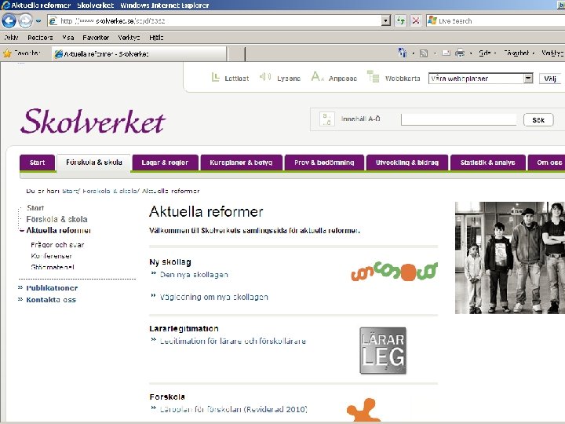Select the Lagar & regler tab
This screenshot has width=565, height=424.
point(165,163)
